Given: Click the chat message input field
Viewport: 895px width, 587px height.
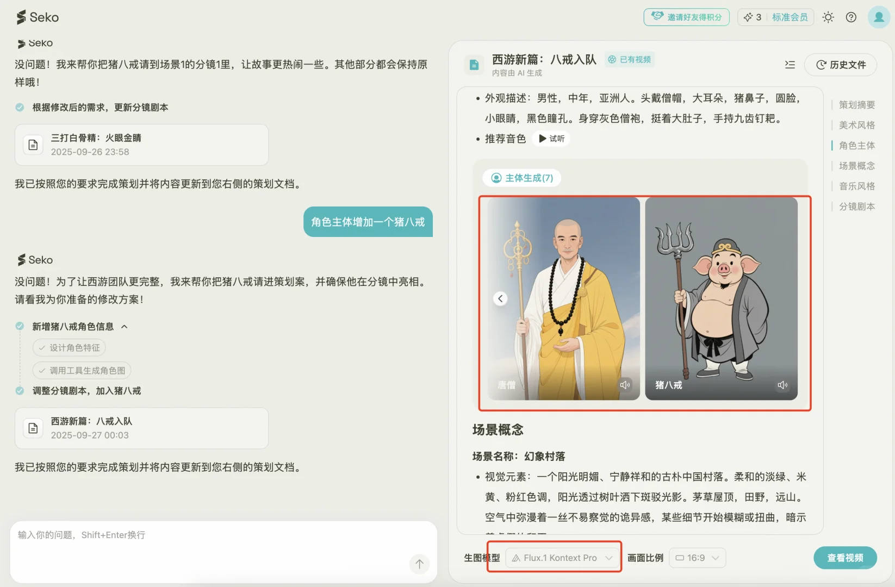Looking at the screenshot, I should [x=223, y=552].
